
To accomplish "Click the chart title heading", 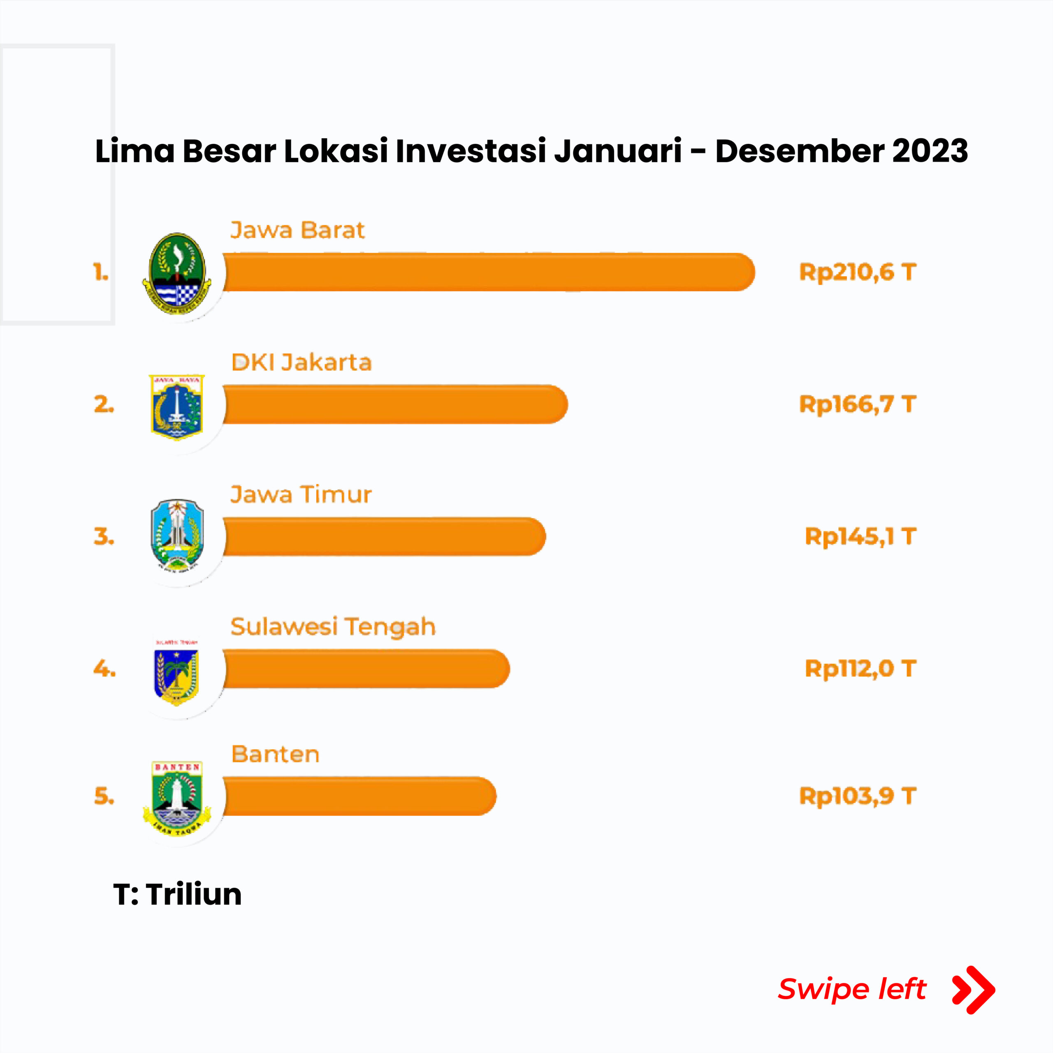I will (531, 151).
